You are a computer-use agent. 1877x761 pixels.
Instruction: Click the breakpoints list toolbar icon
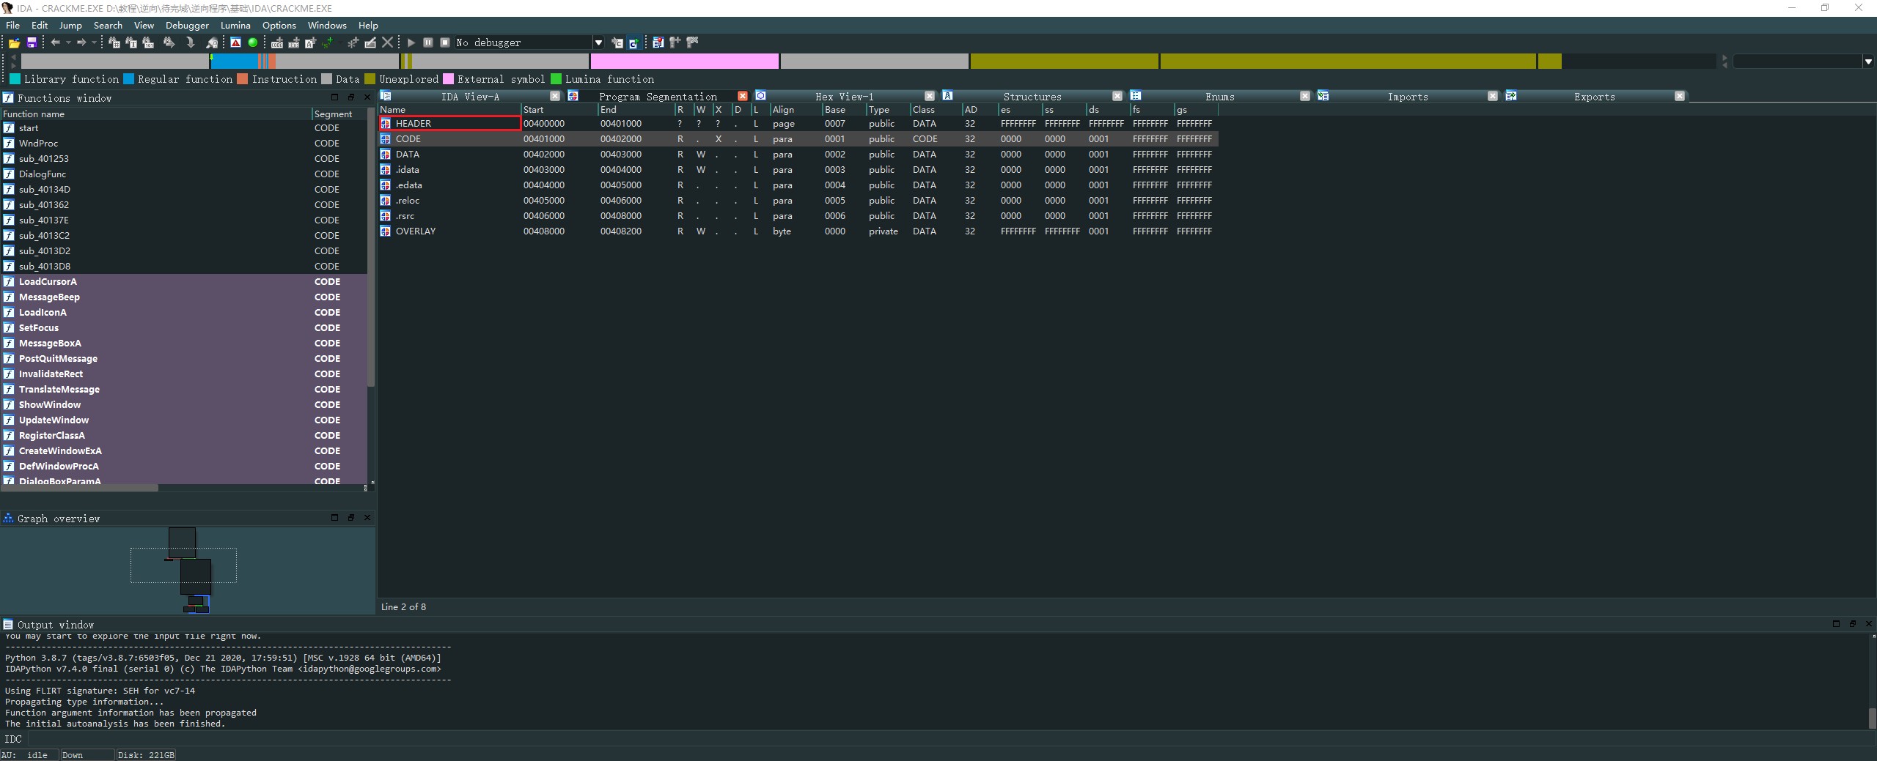[658, 42]
